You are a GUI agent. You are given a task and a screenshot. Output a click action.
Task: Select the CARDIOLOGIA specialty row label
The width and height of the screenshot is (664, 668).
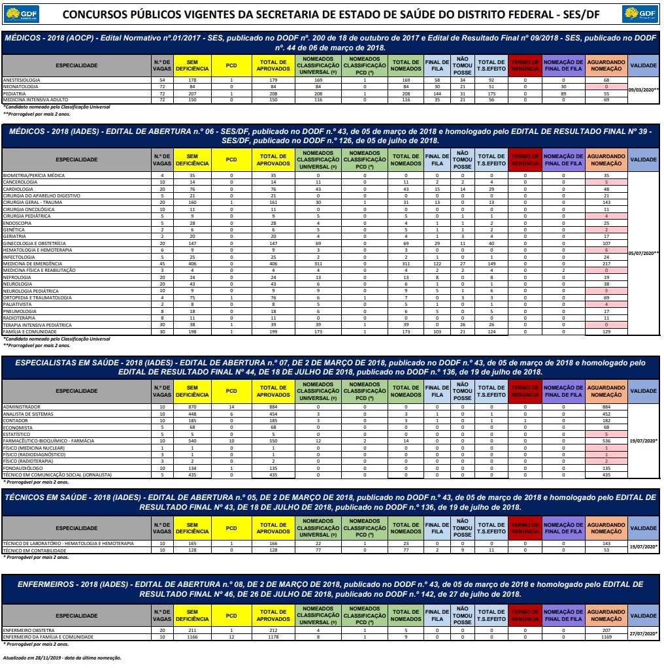coord(18,189)
